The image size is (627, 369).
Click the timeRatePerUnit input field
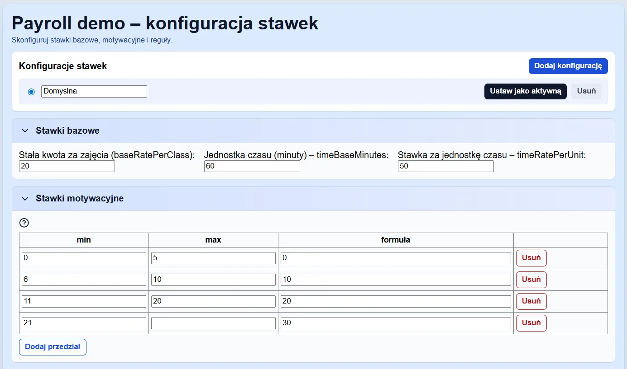pyautogui.click(x=445, y=166)
